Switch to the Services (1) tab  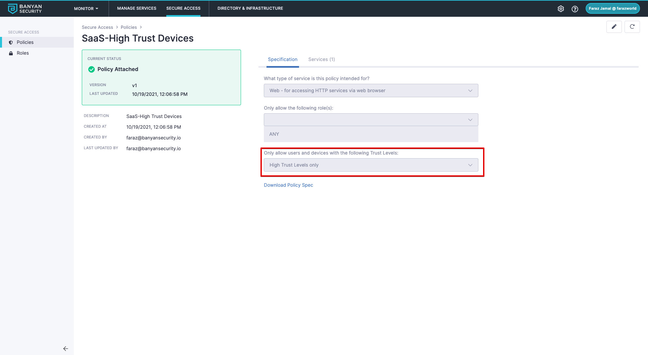[x=321, y=59]
